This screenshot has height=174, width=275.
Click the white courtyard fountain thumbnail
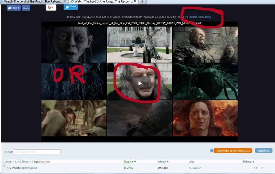[140, 45]
